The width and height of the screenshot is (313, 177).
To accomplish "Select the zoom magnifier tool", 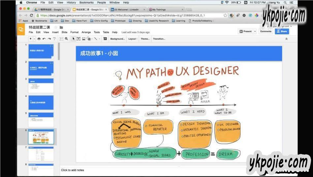I will (66, 39).
